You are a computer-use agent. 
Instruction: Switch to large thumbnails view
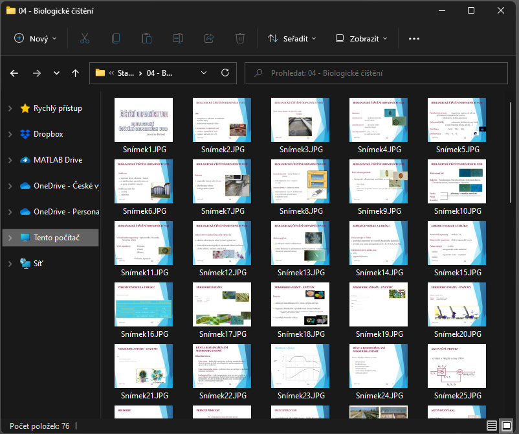(x=507, y=426)
